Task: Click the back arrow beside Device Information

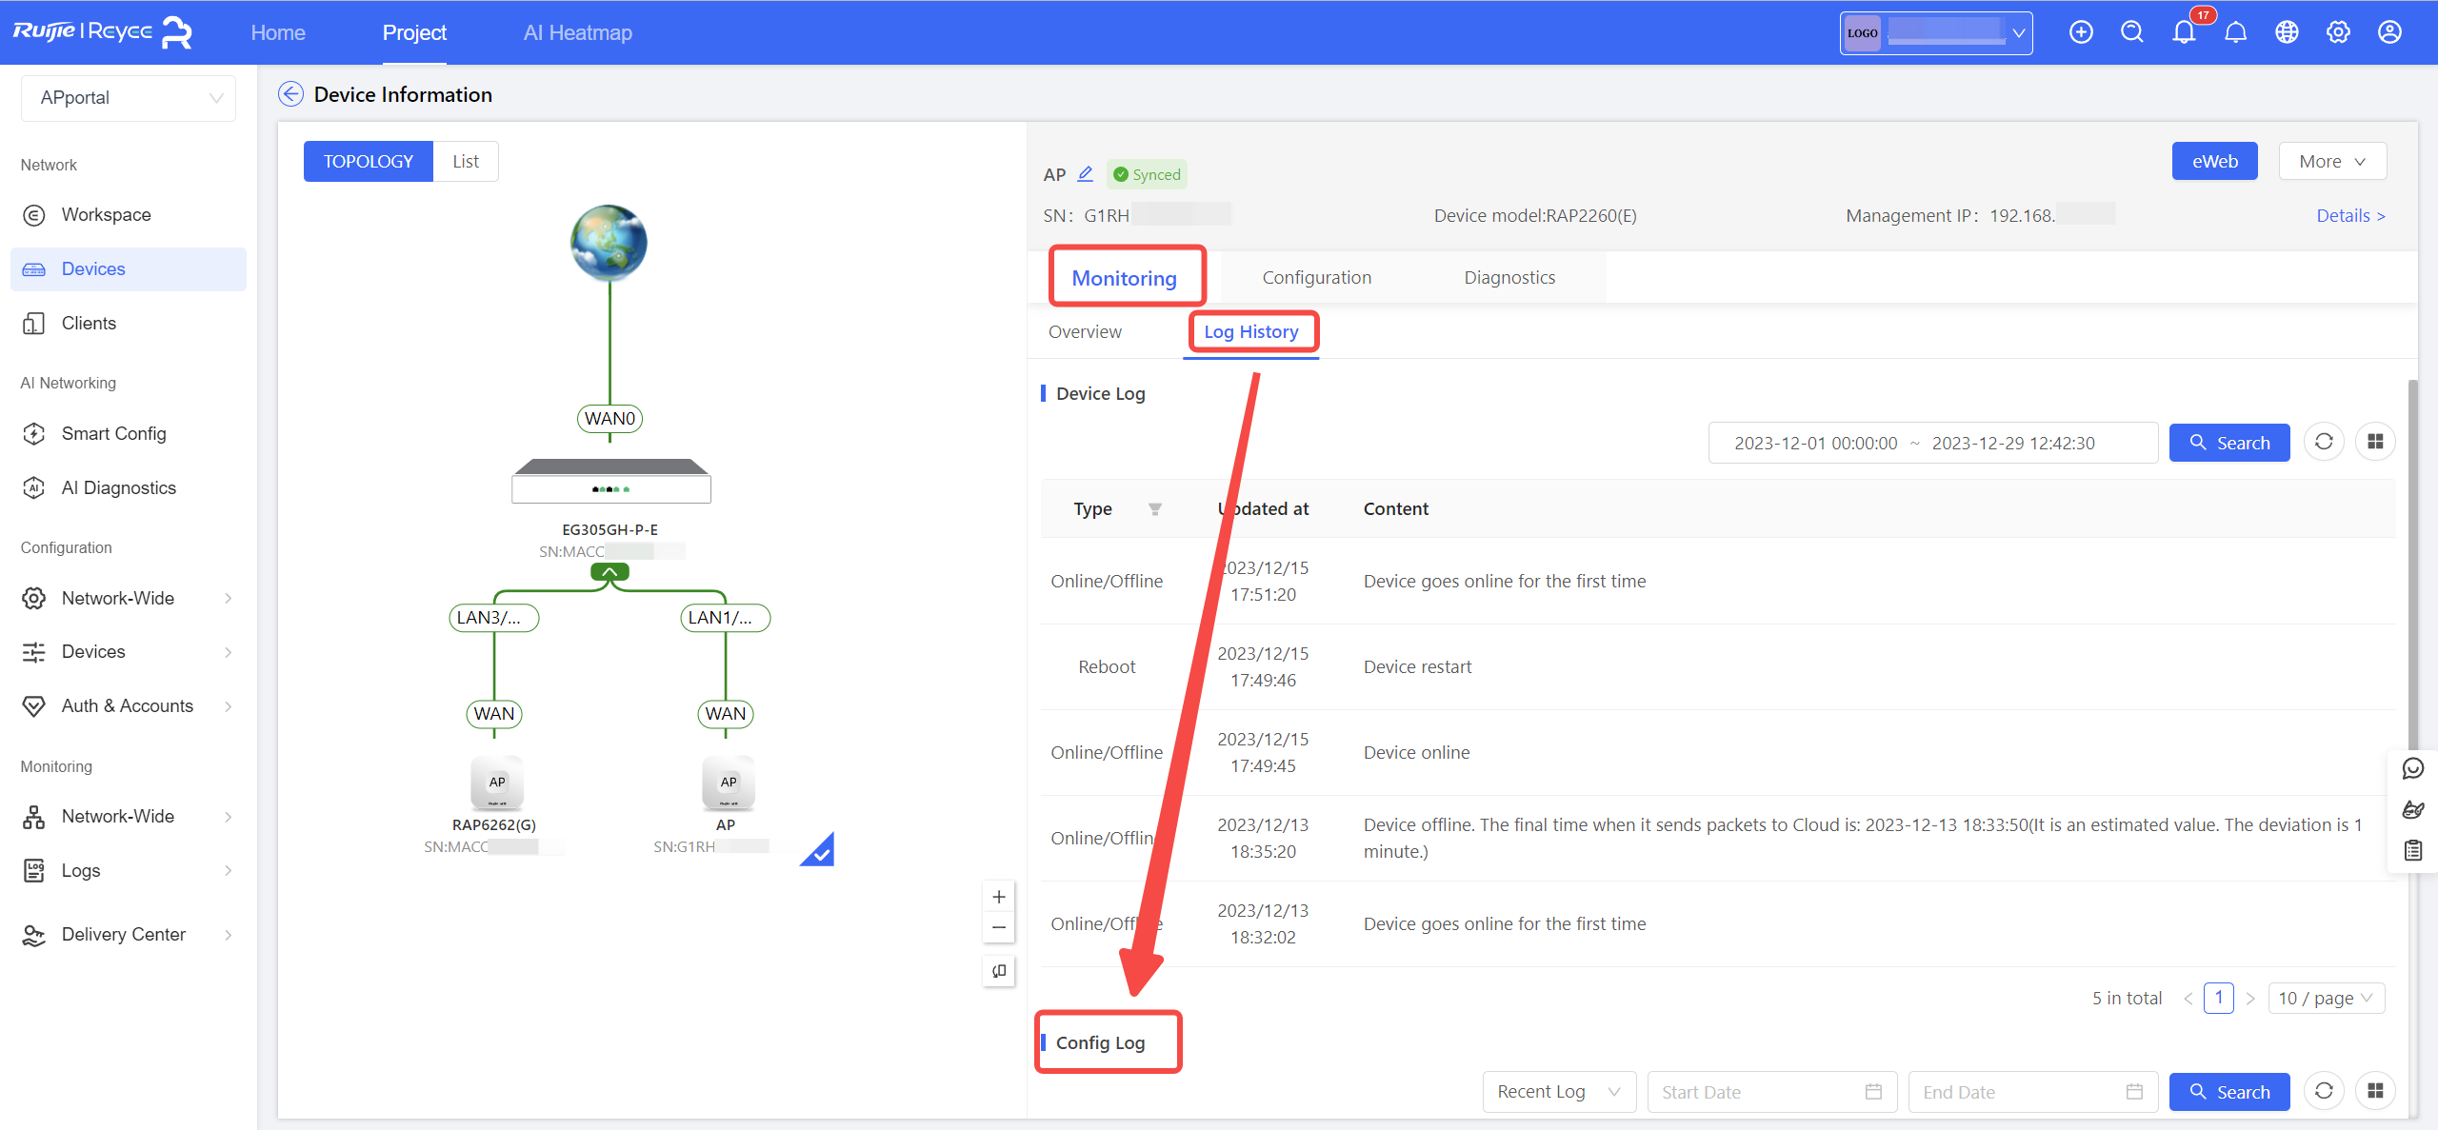Action: pyautogui.click(x=290, y=94)
